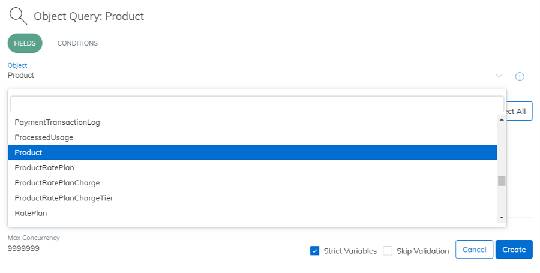
Task: Click the Cancel button
Action: point(474,250)
